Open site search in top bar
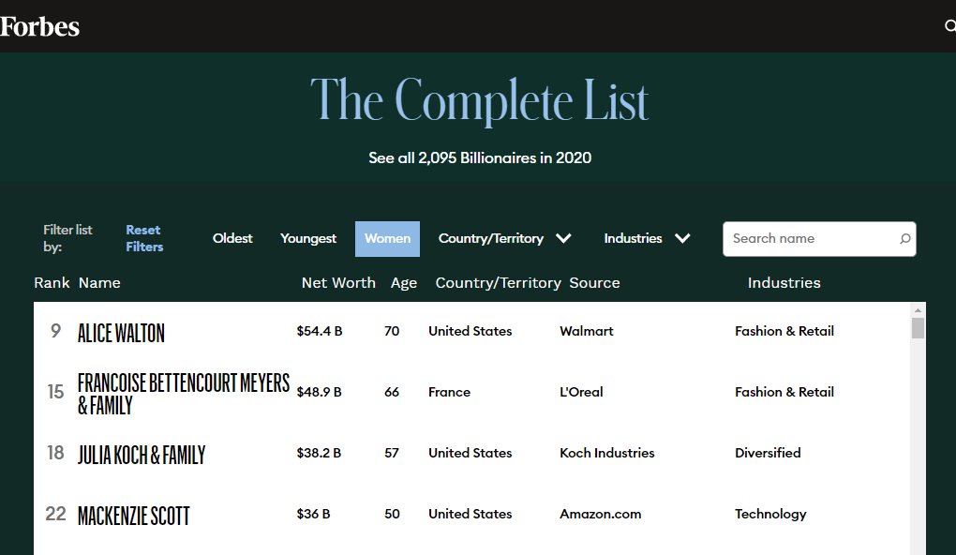 coord(949,26)
